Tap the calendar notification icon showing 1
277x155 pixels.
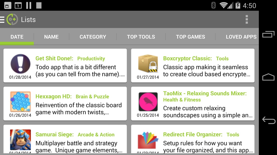pos(18,6)
